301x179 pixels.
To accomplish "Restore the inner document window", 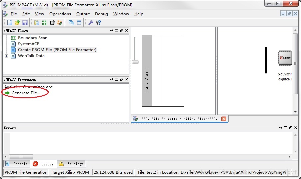I will (289, 14).
